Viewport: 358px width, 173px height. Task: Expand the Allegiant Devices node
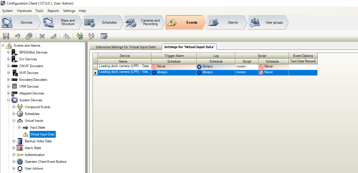click(9, 93)
